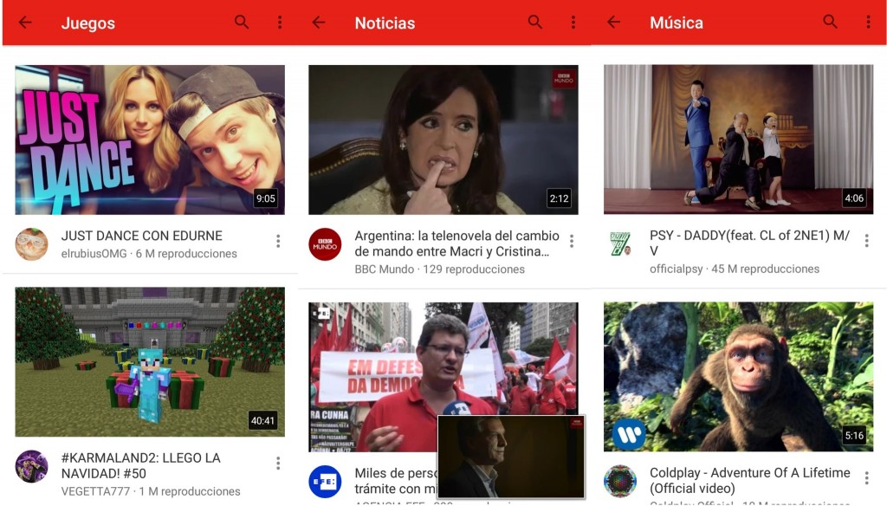The height and width of the screenshot is (506, 887).
Task: Go back from the Juegos screen
Action: pyautogui.click(x=25, y=23)
